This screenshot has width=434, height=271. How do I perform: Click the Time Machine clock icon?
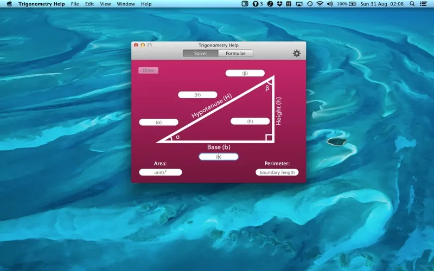pyautogui.click(x=310, y=4)
